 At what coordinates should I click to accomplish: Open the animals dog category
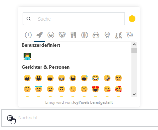click(x=62, y=35)
